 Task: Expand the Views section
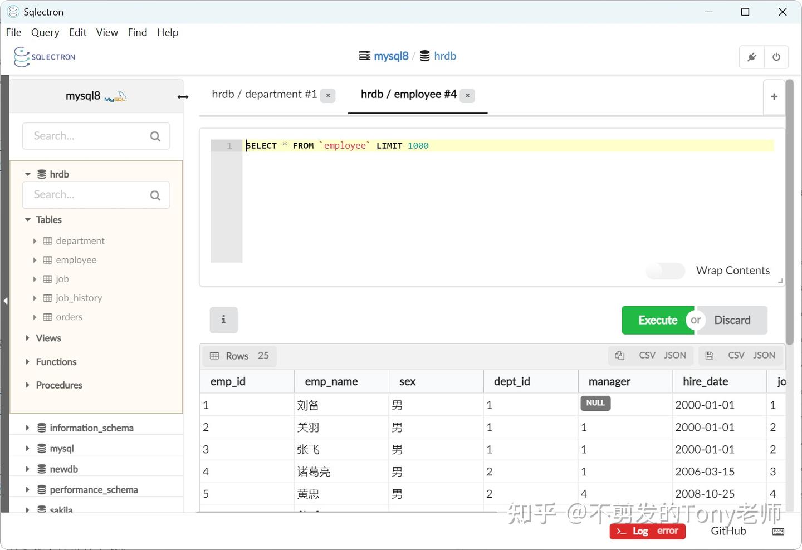pyautogui.click(x=27, y=338)
